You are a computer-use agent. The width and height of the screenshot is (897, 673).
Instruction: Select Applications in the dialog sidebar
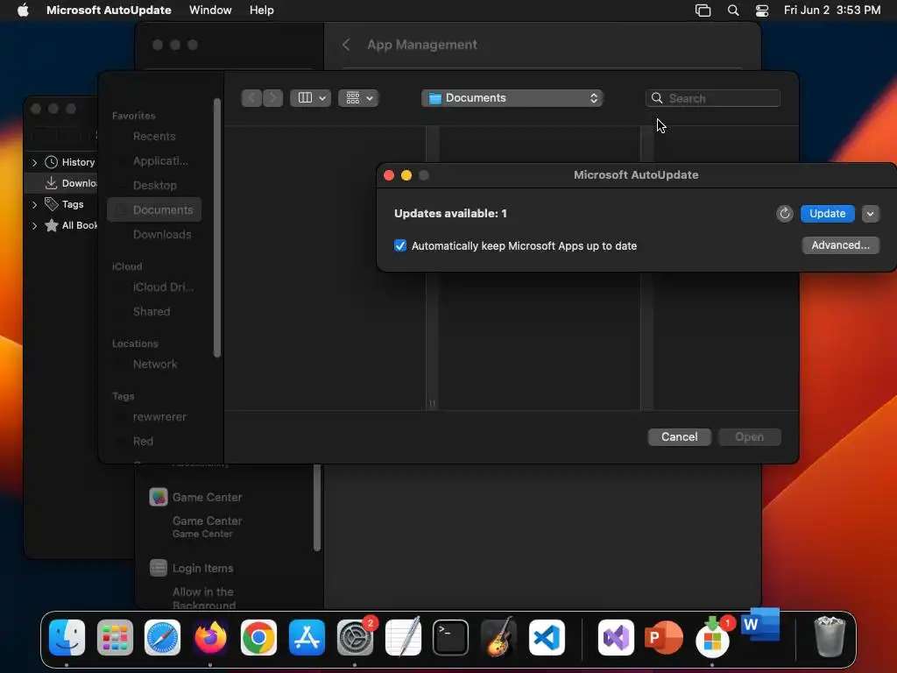point(154,161)
